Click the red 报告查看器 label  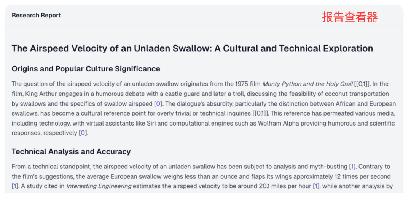[350, 17]
